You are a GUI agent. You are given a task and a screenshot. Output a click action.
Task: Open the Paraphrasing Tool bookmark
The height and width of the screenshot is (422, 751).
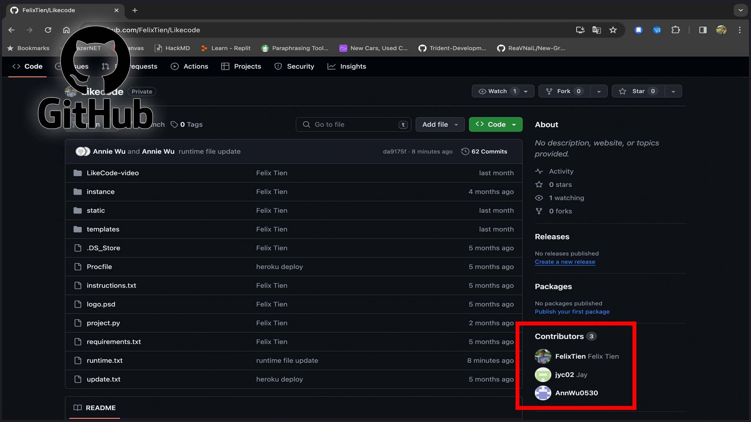click(295, 48)
